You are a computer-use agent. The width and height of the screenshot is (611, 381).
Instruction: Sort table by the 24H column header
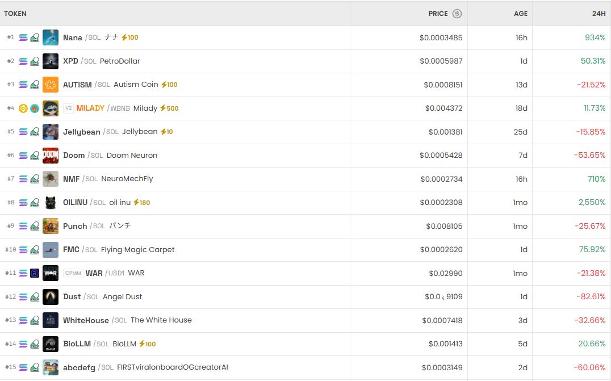pyautogui.click(x=599, y=14)
